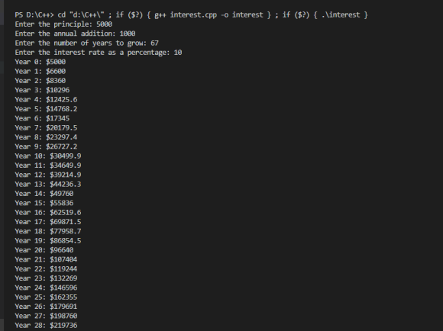Viewport: 443px width, 331px height.
Task: Click the 'Year 1: $6600' output line
Action: point(40,71)
